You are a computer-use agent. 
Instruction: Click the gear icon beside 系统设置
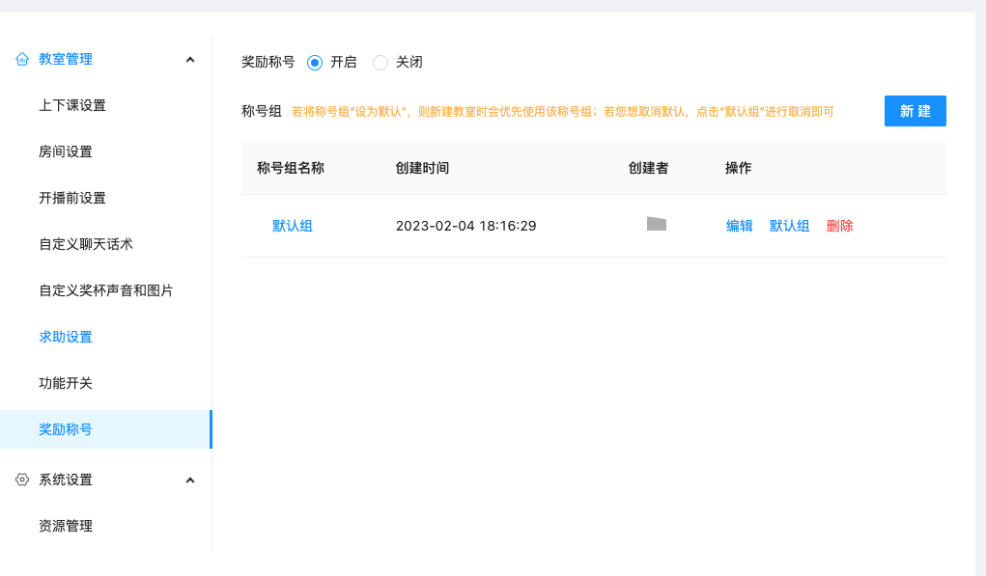click(21, 479)
